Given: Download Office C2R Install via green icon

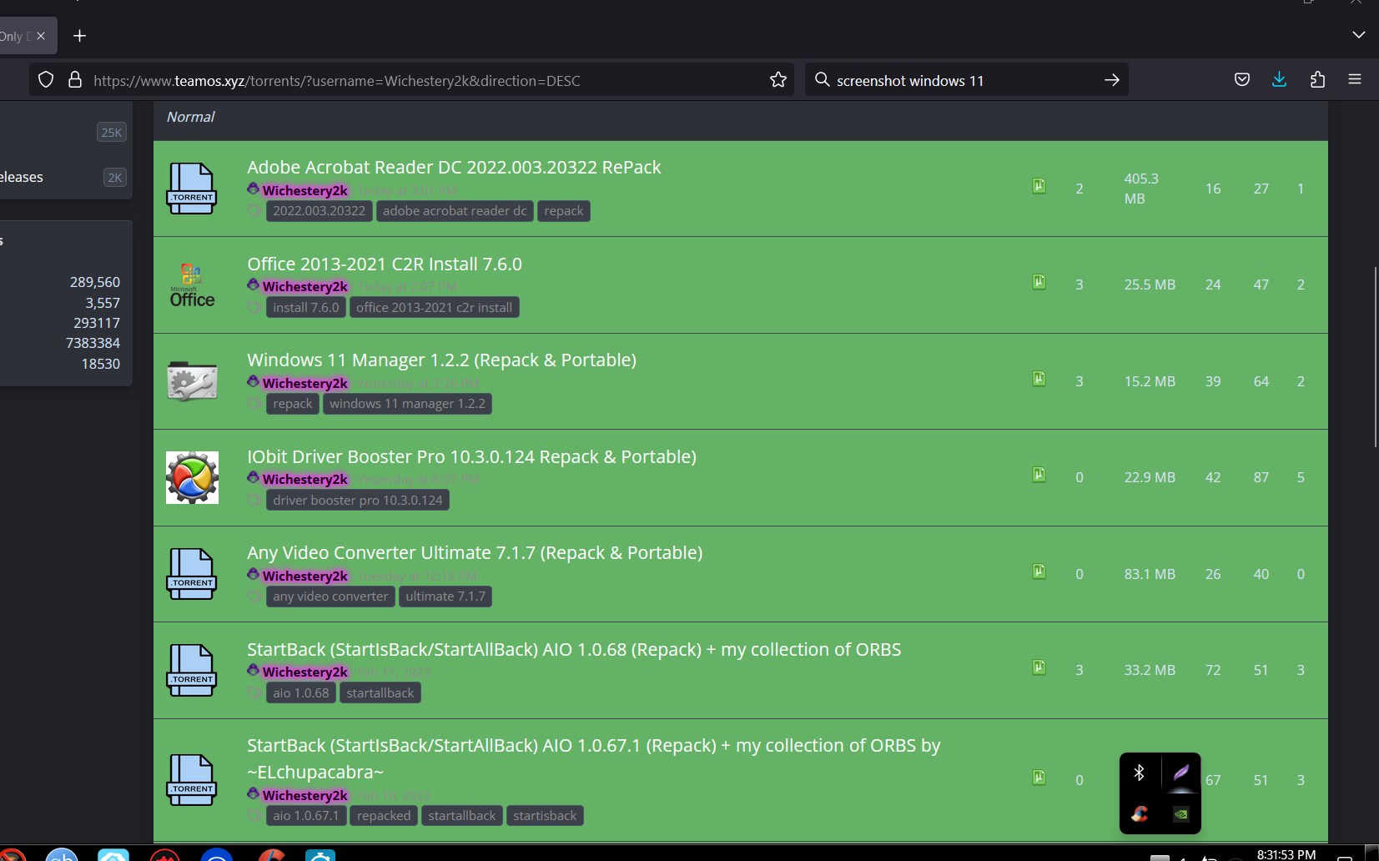Looking at the screenshot, I should [x=1039, y=282].
